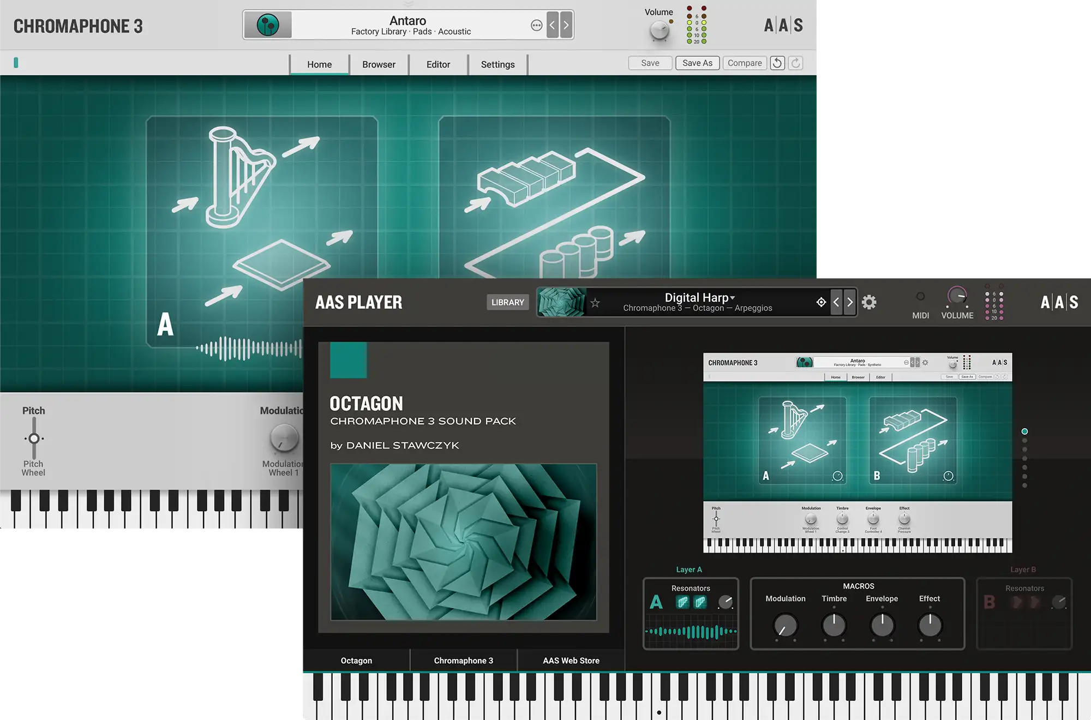
Task: Click the undo icon next to Compare
Action: tap(777, 63)
